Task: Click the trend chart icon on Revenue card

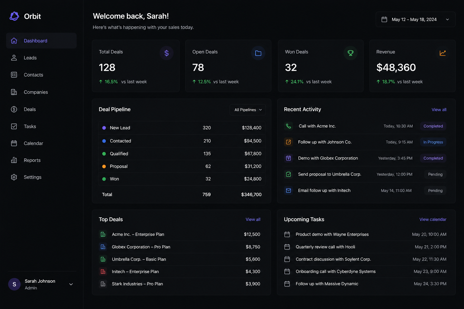Action: point(443,53)
